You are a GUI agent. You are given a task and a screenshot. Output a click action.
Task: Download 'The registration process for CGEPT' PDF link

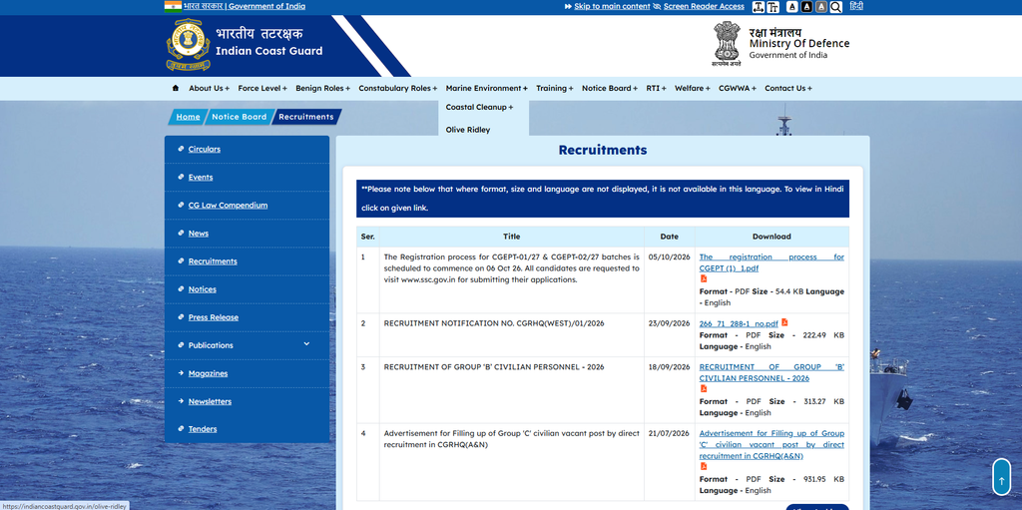771,262
